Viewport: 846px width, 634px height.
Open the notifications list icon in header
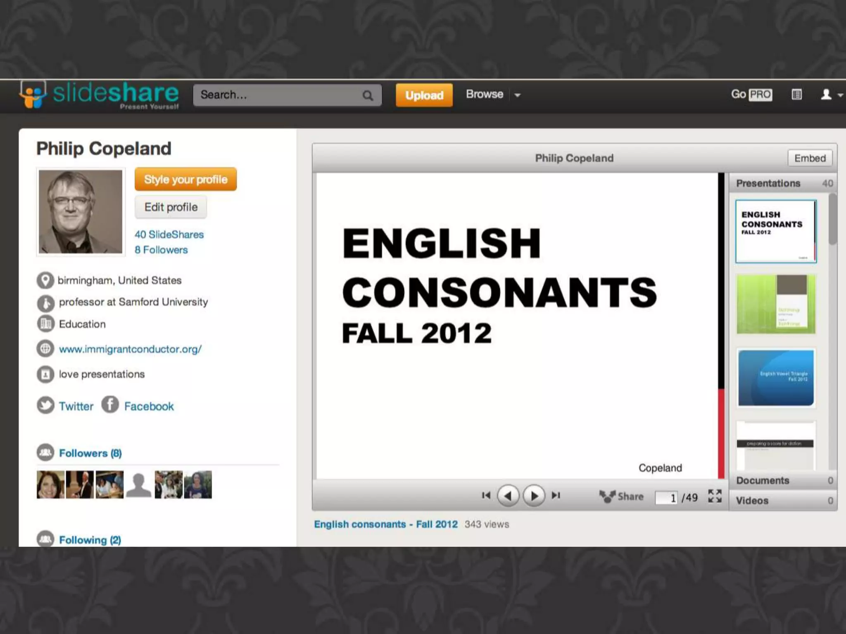tap(796, 95)
